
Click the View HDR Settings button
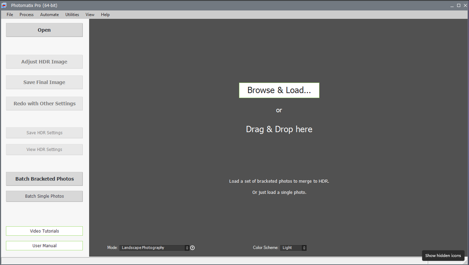(x=44, y=150)
